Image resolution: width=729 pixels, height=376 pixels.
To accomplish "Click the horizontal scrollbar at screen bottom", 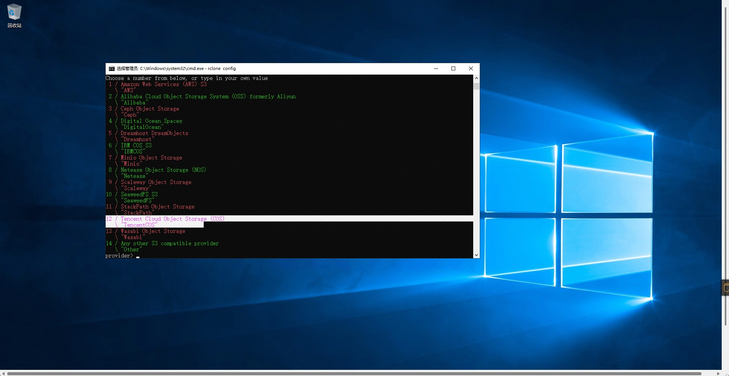I will point(354,373).
